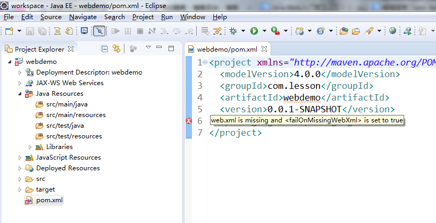Expand JavaScript Resources node
This screenshot has height=223, width=436.
point(20,158)
